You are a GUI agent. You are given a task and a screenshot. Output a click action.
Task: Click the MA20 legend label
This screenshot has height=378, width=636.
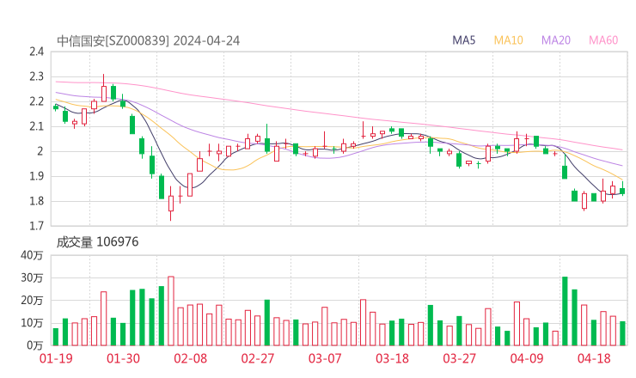[x=556, y=40]
